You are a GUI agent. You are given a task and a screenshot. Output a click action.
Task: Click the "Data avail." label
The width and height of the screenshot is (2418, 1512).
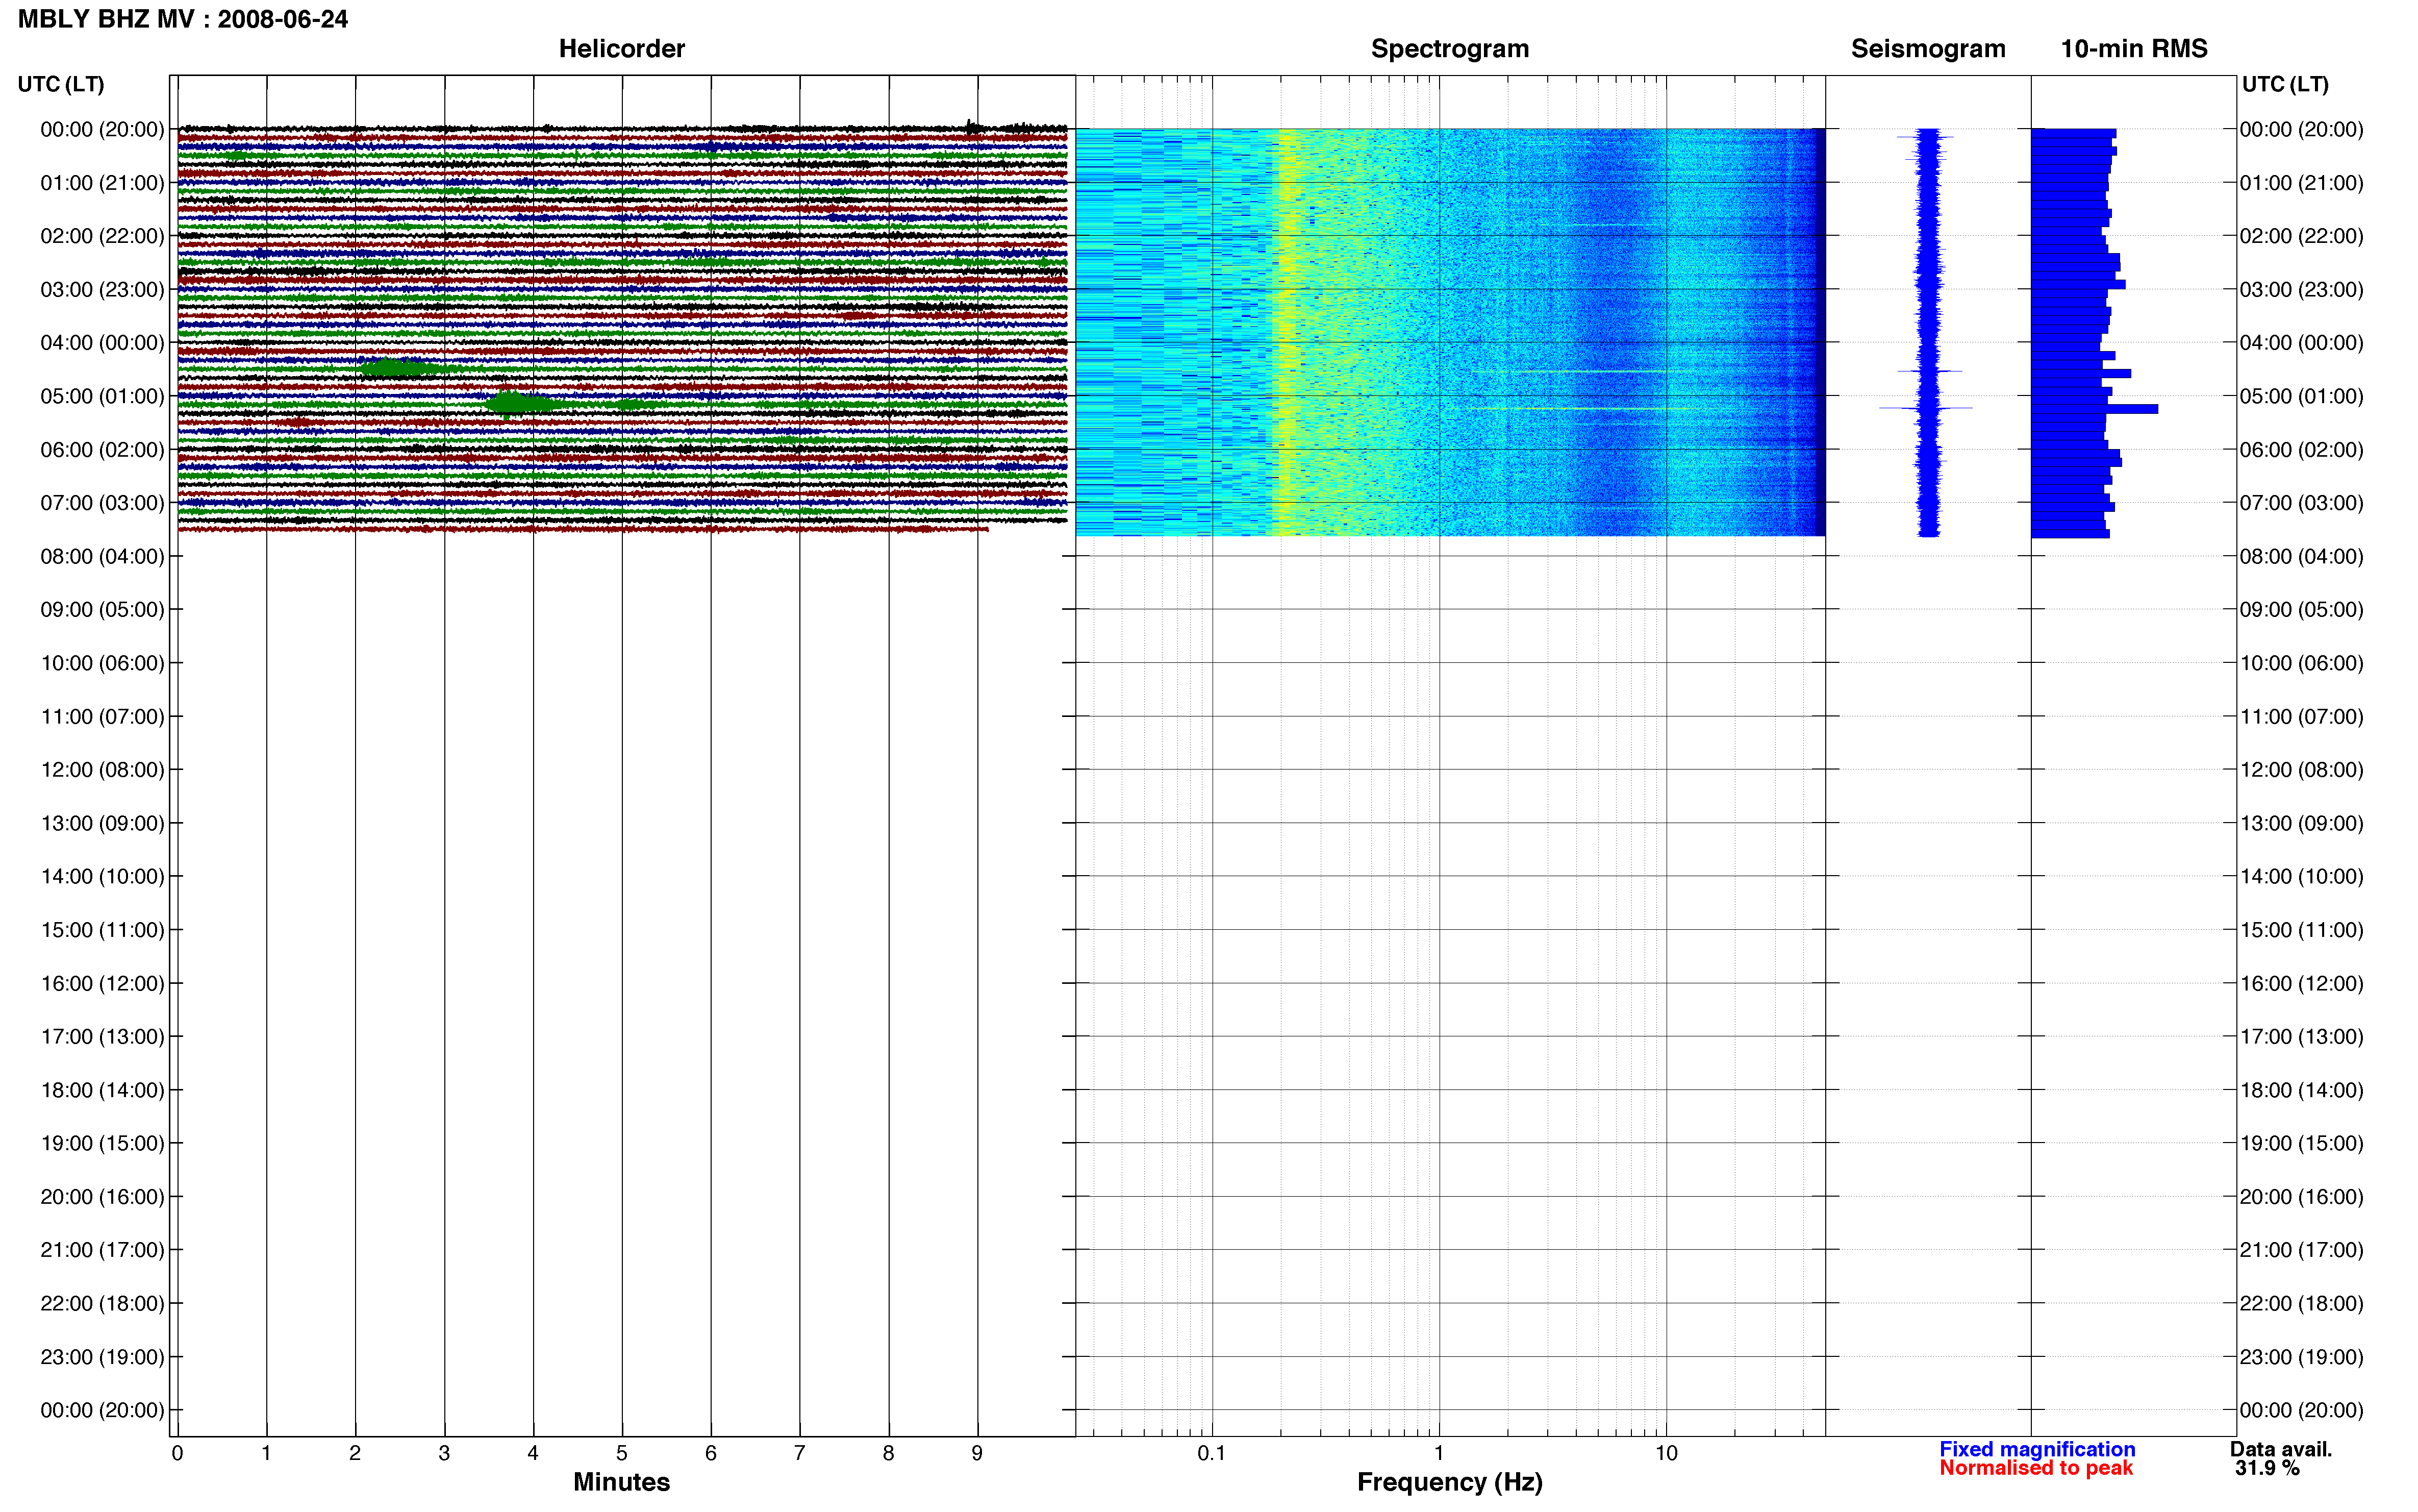2280,1449
